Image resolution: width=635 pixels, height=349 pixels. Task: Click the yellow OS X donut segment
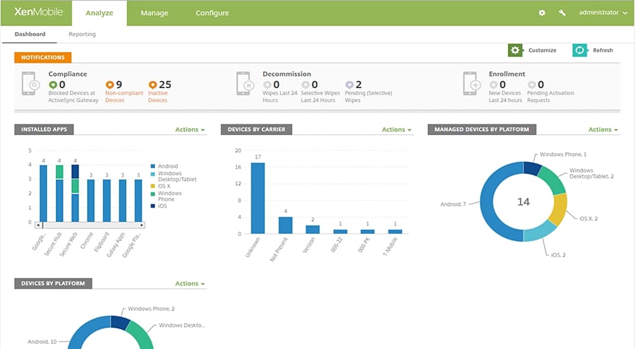tap(559, 209)
